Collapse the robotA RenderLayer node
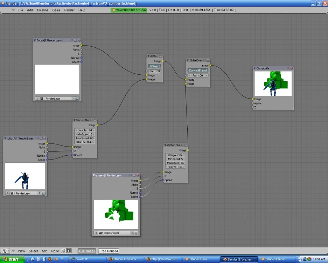328x263 pixels. pos(5,138)
